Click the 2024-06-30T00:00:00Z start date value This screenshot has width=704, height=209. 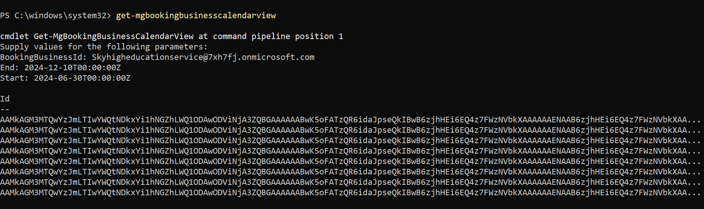point(82,78)
